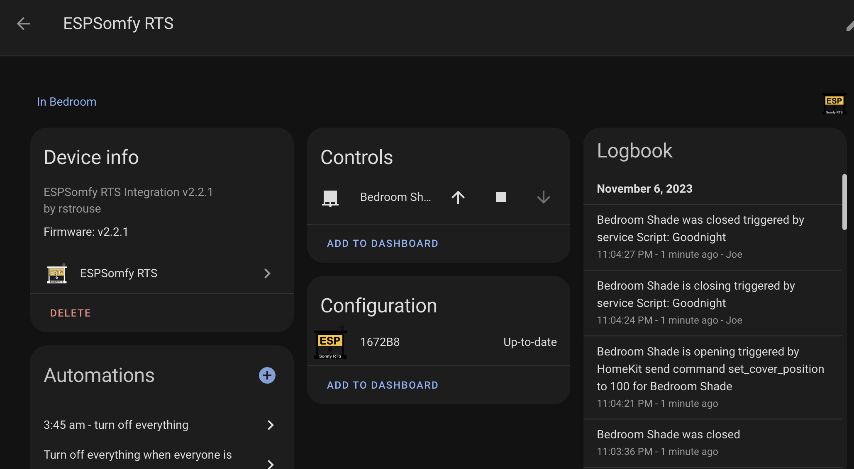Image resolution: width=854 pixels, height=469 pixels.
Task: Open the ESPSomfy RTS logo in Configuration
Action: 330,343
